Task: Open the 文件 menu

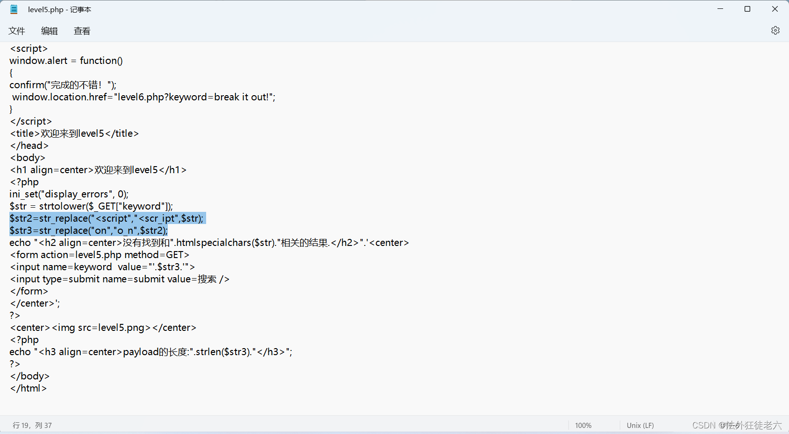Action: pos(17,31)
